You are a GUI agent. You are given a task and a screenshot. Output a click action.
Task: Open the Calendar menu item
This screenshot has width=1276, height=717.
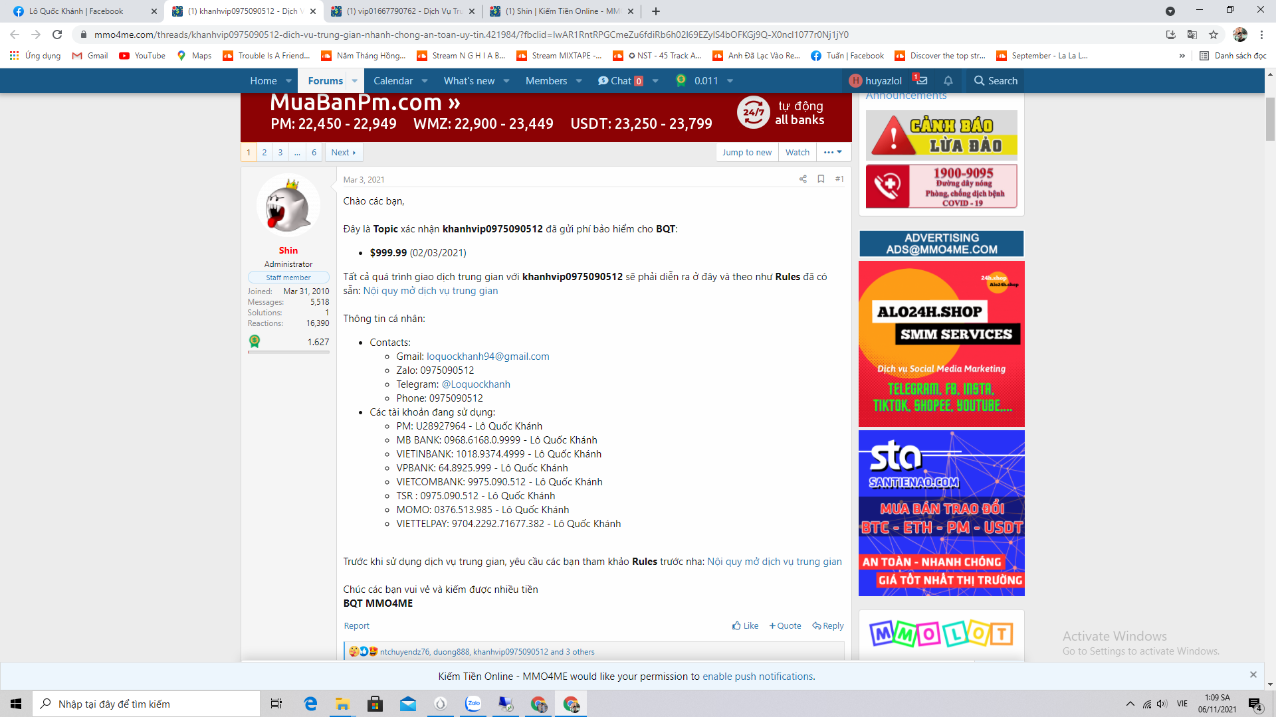(x=393, y=81)
